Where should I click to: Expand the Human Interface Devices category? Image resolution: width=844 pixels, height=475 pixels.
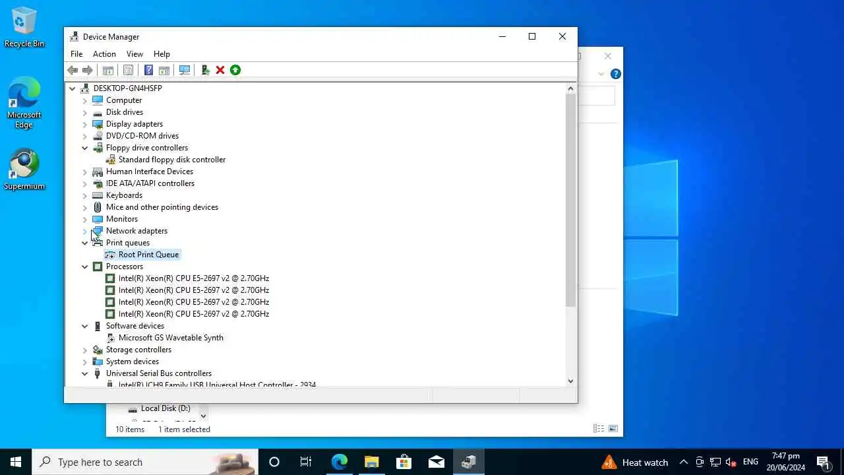pos(84,172)
